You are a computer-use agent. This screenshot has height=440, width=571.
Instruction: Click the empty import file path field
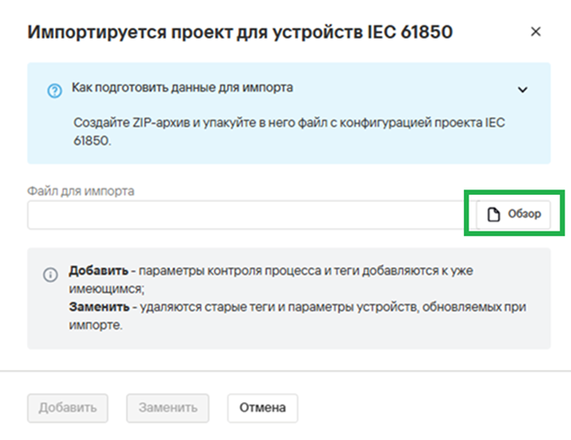coord(252,215)
